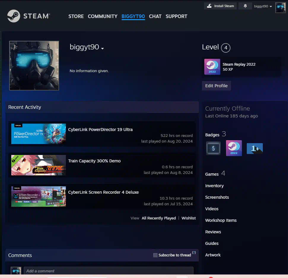Screen dimensions: 288x278
Task: Click '0.6 hrs on record' text
Action: [177, 167]
